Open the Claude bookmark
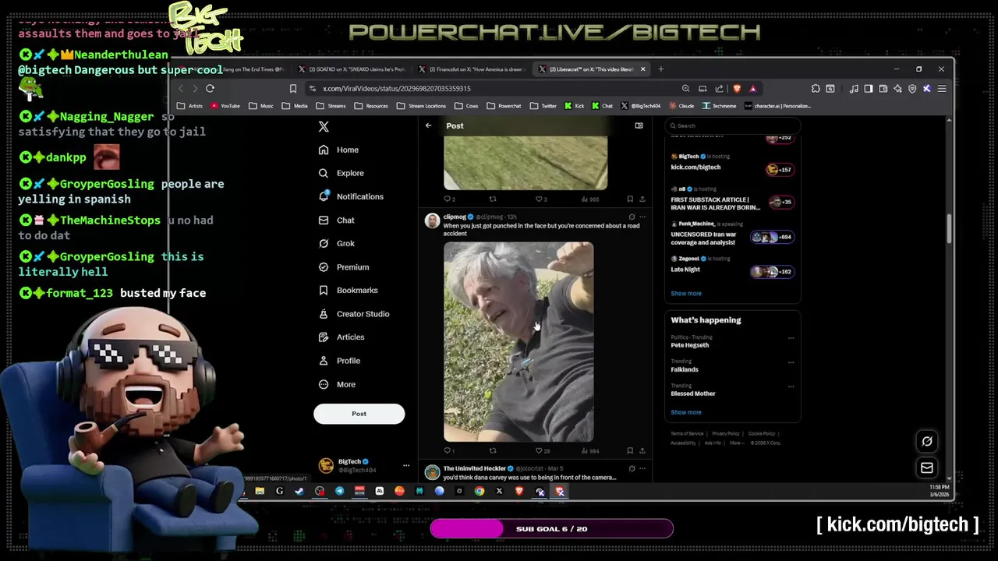Viewport: 998px width, 561px height. [681, 106]
